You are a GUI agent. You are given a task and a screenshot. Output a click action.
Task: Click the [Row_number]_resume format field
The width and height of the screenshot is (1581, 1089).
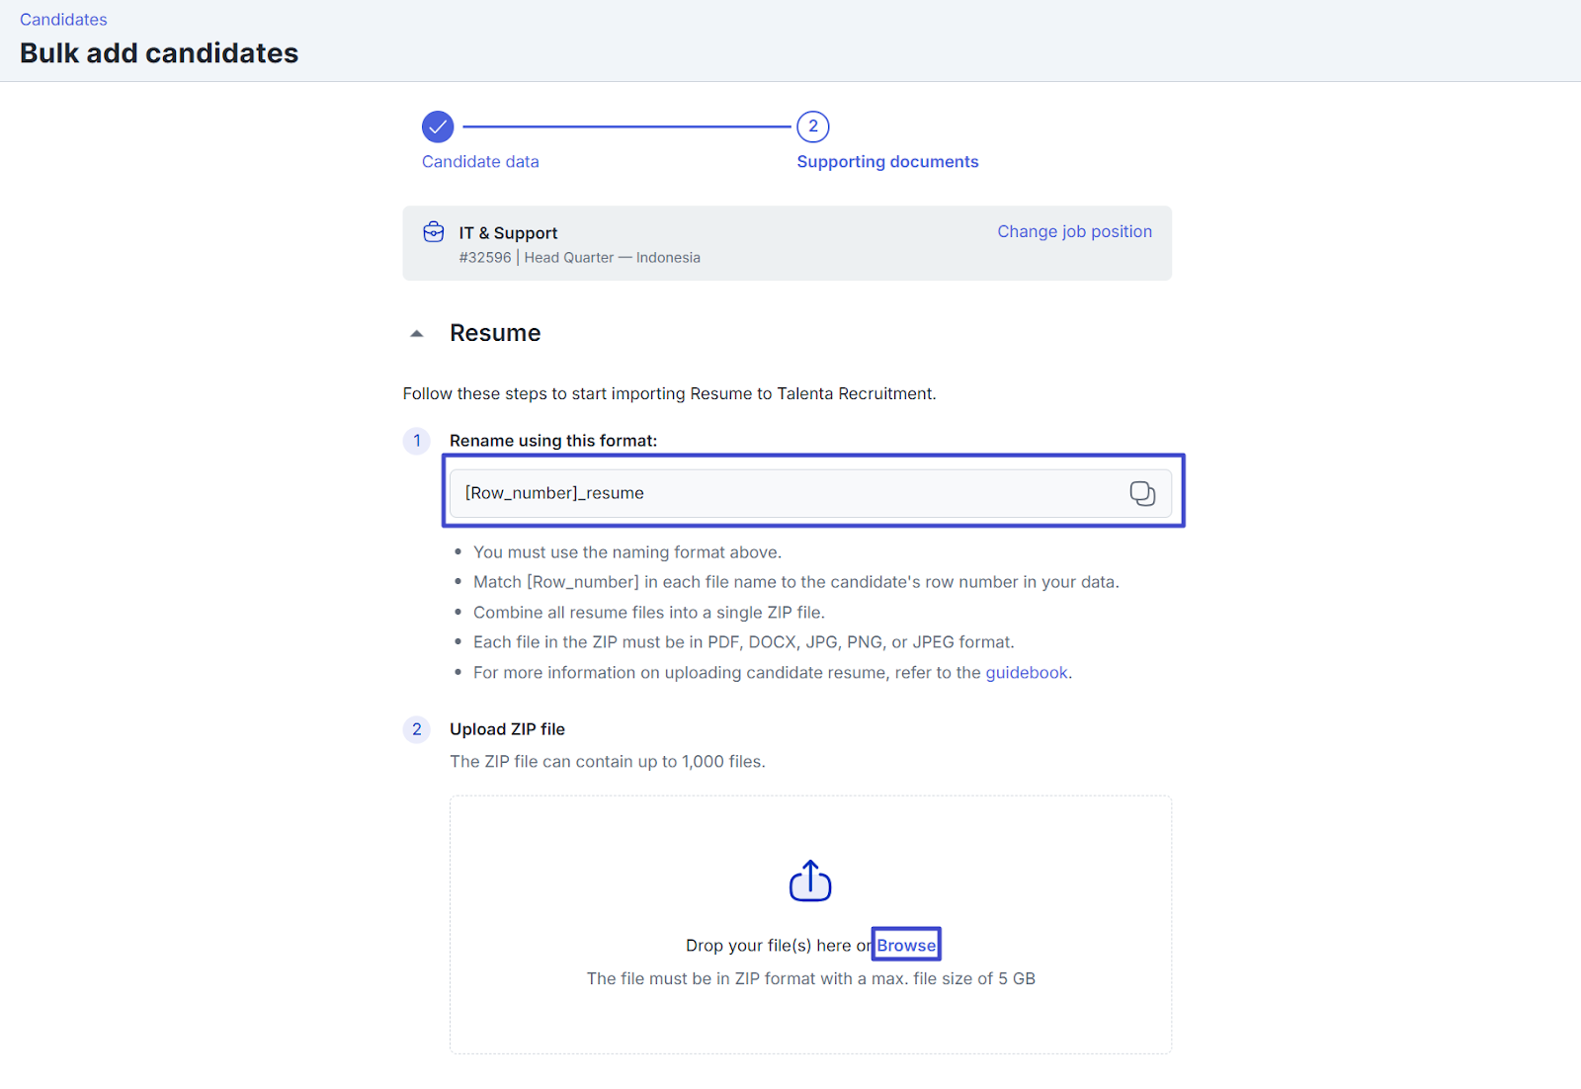(781, 493)
